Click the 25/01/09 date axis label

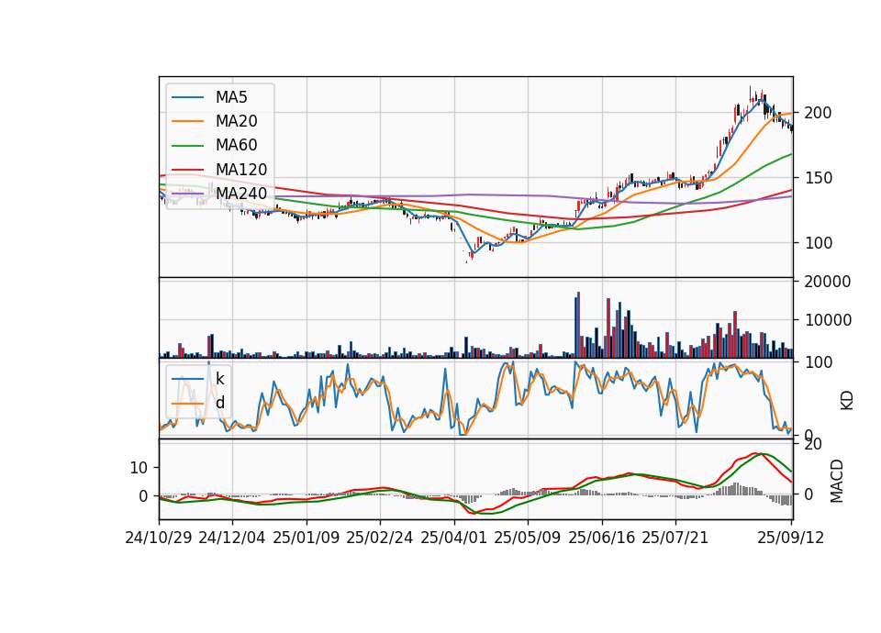click(307, 538)
